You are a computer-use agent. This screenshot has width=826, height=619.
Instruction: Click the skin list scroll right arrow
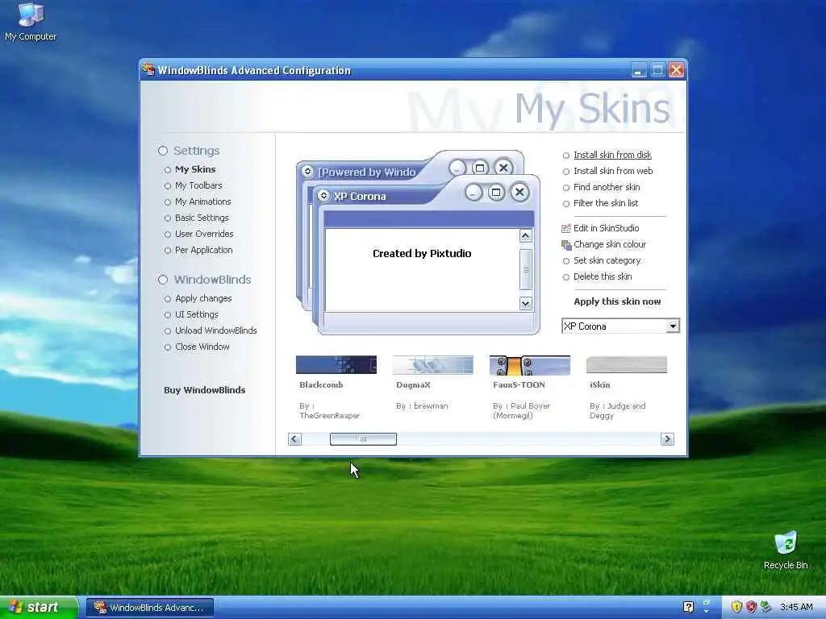667,439
